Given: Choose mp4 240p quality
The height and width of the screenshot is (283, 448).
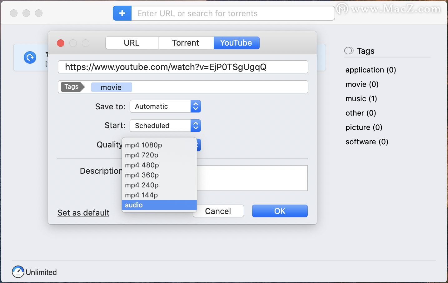Looking at the screenshot, I should click(159, 185).
